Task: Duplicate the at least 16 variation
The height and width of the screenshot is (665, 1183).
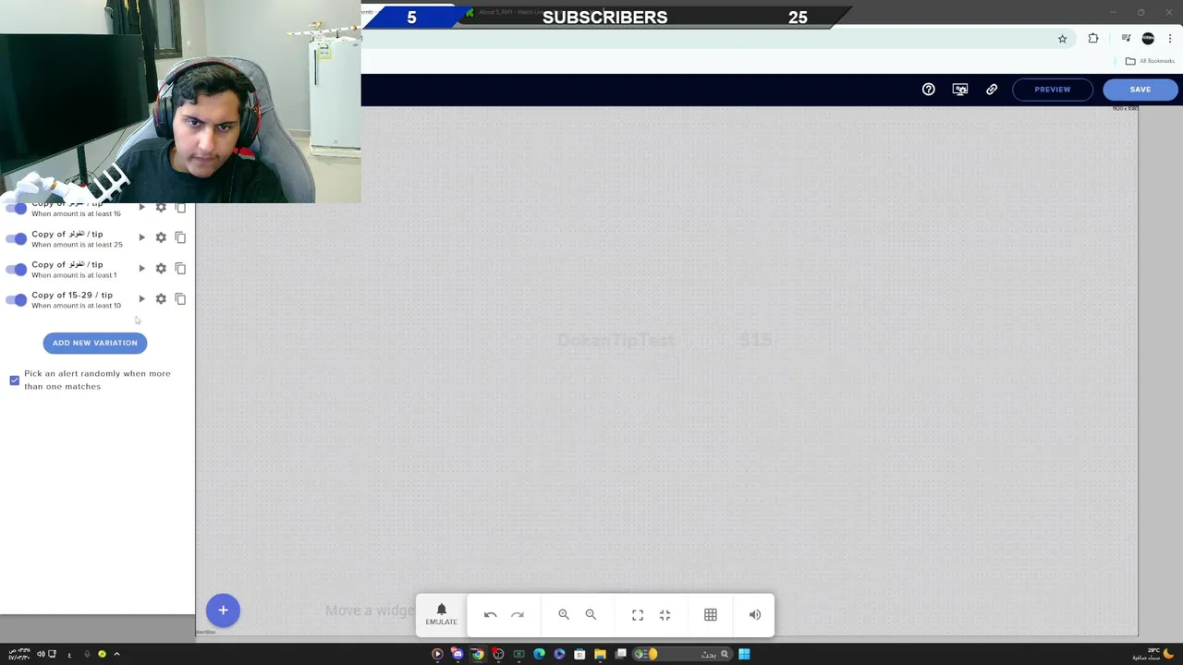Action: [180, 208]
